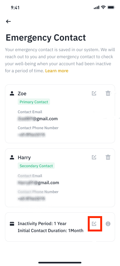Delete Zoe primary contact
This screenshot has height=266, width=120.
tap(108, 93)
